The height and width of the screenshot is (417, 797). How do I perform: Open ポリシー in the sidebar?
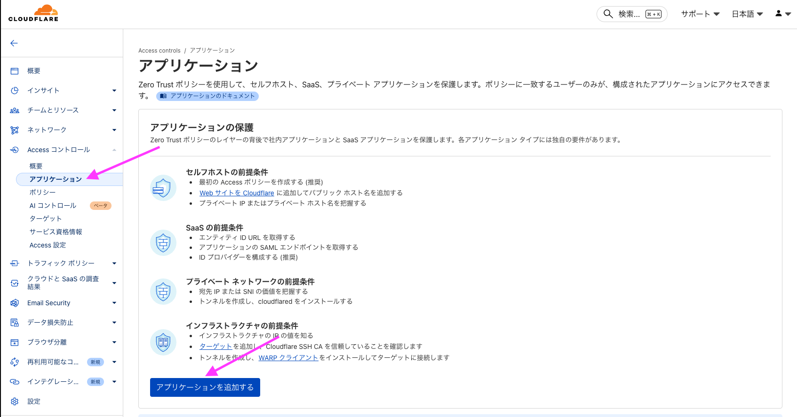coord(42,193)
